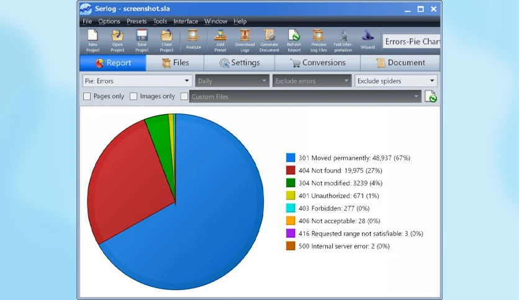Image resolution: width=519 pixels, height=300 pixels.
Task: Open the Options menu
Action: pyautogui.click(x=109, y=21)
